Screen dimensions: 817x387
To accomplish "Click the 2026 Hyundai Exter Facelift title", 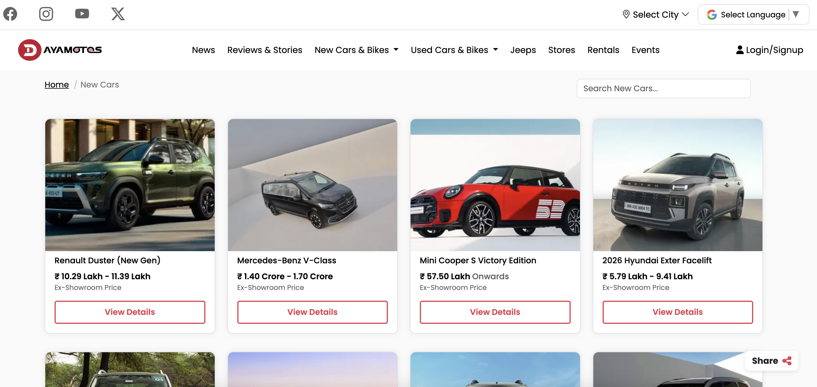I will (657, 260).
